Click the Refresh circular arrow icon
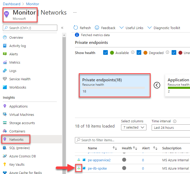The height and width of the screenshot is (174, 190). (76, 28)
